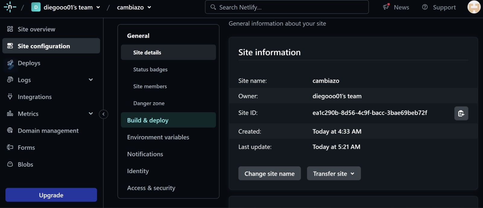Click the Last update time Today at 5:21 AM
Viewport: 483px width, 208px height.
336,147
